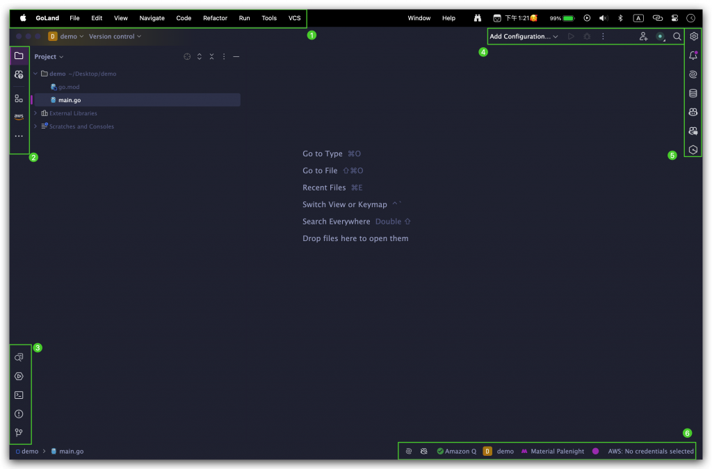Click the Bluetooth icon in macOS menu bar
Screen dimensions: 712x469
(620, 18)
